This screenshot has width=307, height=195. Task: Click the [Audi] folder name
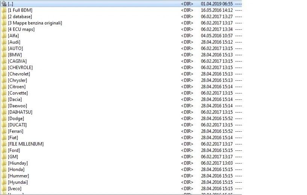pyautogui.click(x=14, y=42)
